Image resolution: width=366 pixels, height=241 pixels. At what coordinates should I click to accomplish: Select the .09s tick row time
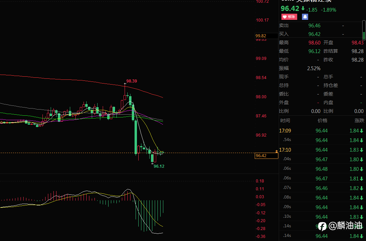[x=287, y=207]
